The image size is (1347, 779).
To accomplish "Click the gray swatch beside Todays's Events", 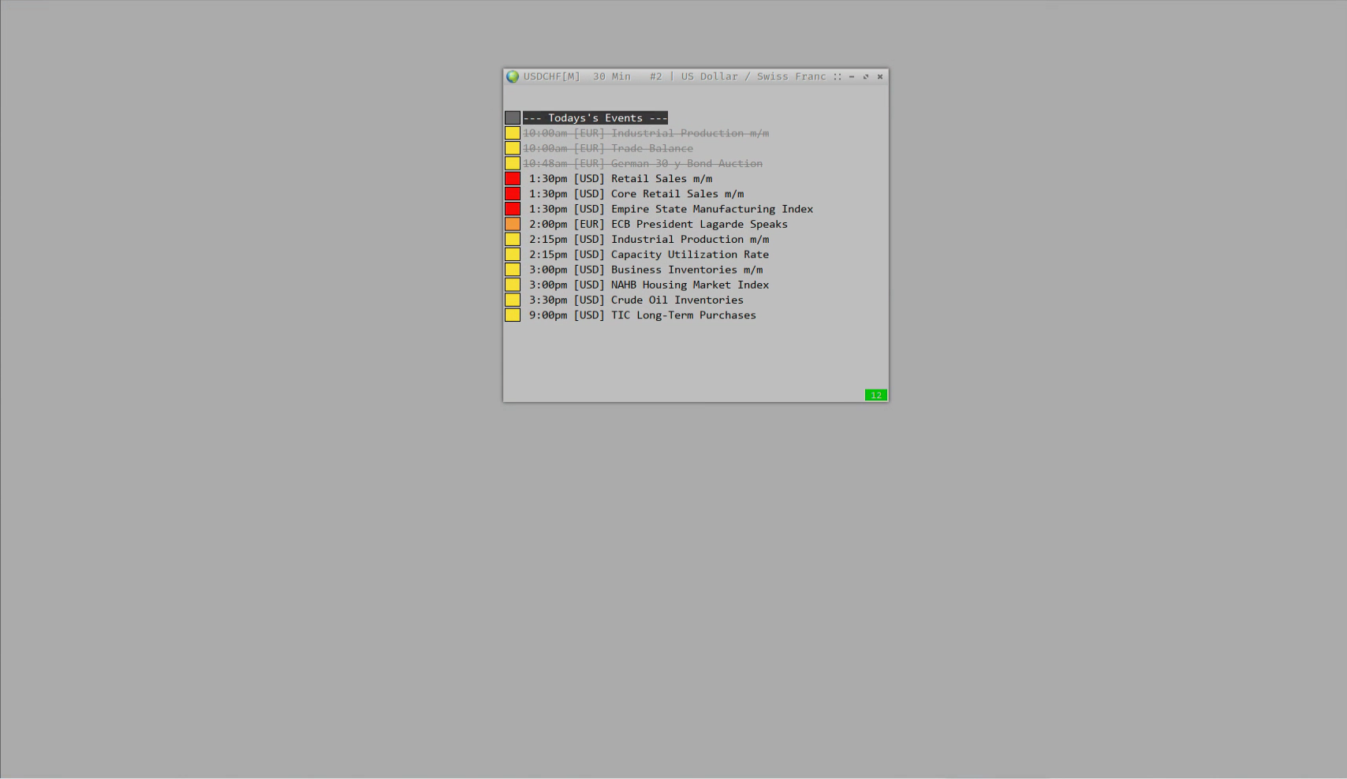I will [513, 118].
